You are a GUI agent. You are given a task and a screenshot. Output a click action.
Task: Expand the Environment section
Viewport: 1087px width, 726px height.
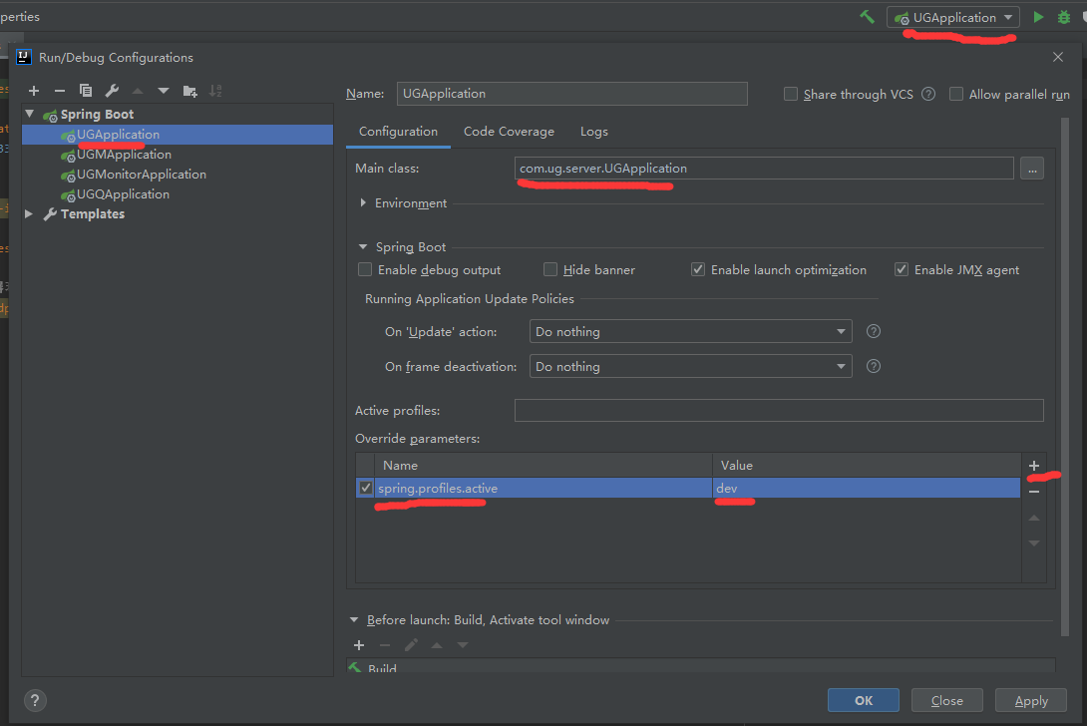point(363,202)
